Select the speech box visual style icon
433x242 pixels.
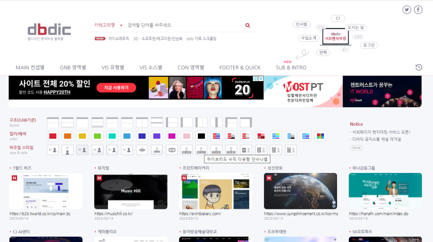pos(172,150)
